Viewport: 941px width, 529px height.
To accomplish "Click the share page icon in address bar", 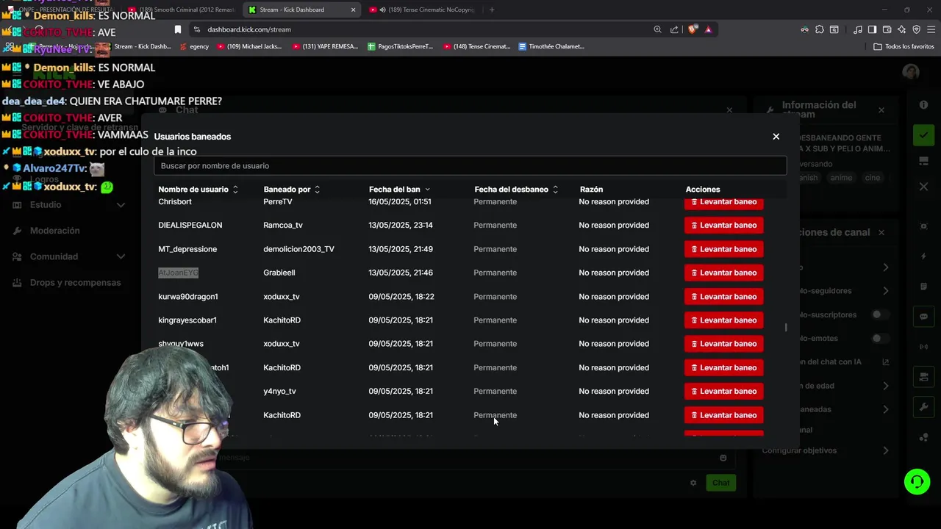I will 674,29.
